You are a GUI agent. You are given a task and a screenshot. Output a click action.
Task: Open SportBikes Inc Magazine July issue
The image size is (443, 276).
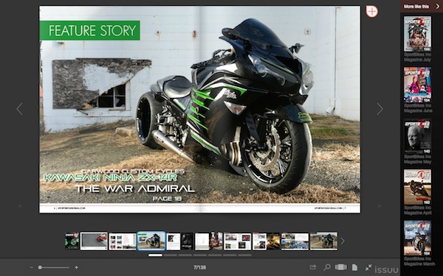click(x=418, y=39)
